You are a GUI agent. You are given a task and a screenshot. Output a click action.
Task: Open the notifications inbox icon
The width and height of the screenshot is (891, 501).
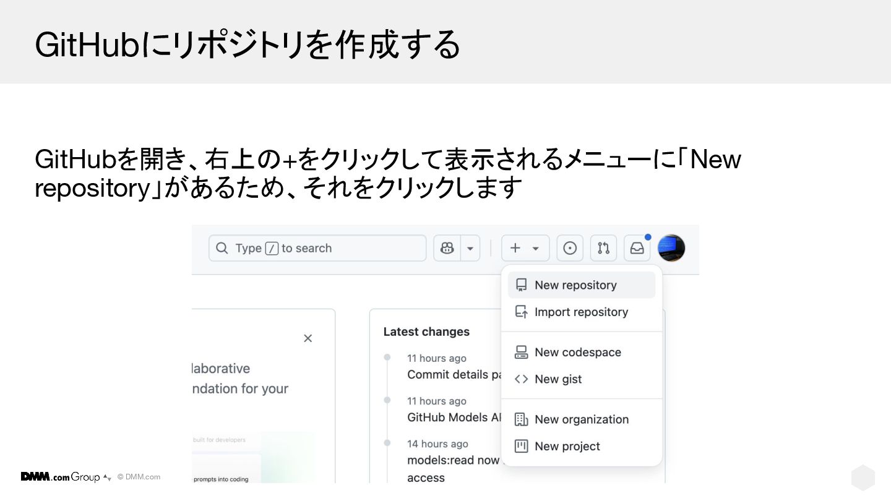coord(637,248)
